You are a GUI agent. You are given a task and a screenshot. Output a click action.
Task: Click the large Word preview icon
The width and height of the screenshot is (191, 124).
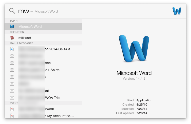(x=134, y=48)
